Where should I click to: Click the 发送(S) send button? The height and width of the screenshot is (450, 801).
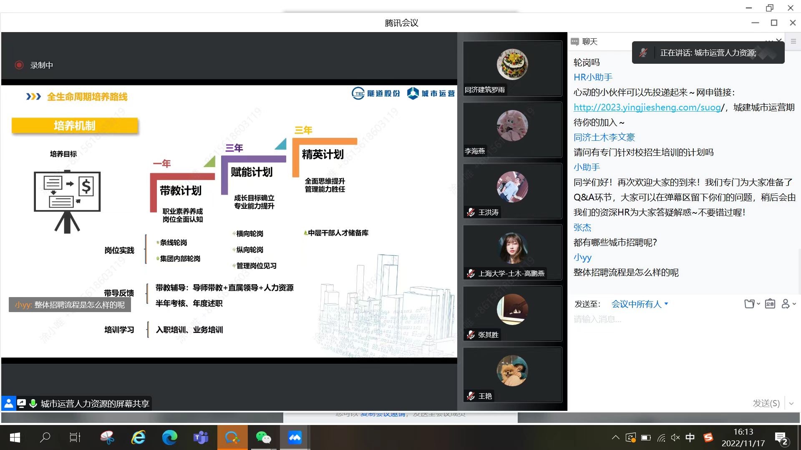pyautogui.click(x=766, y=403)
